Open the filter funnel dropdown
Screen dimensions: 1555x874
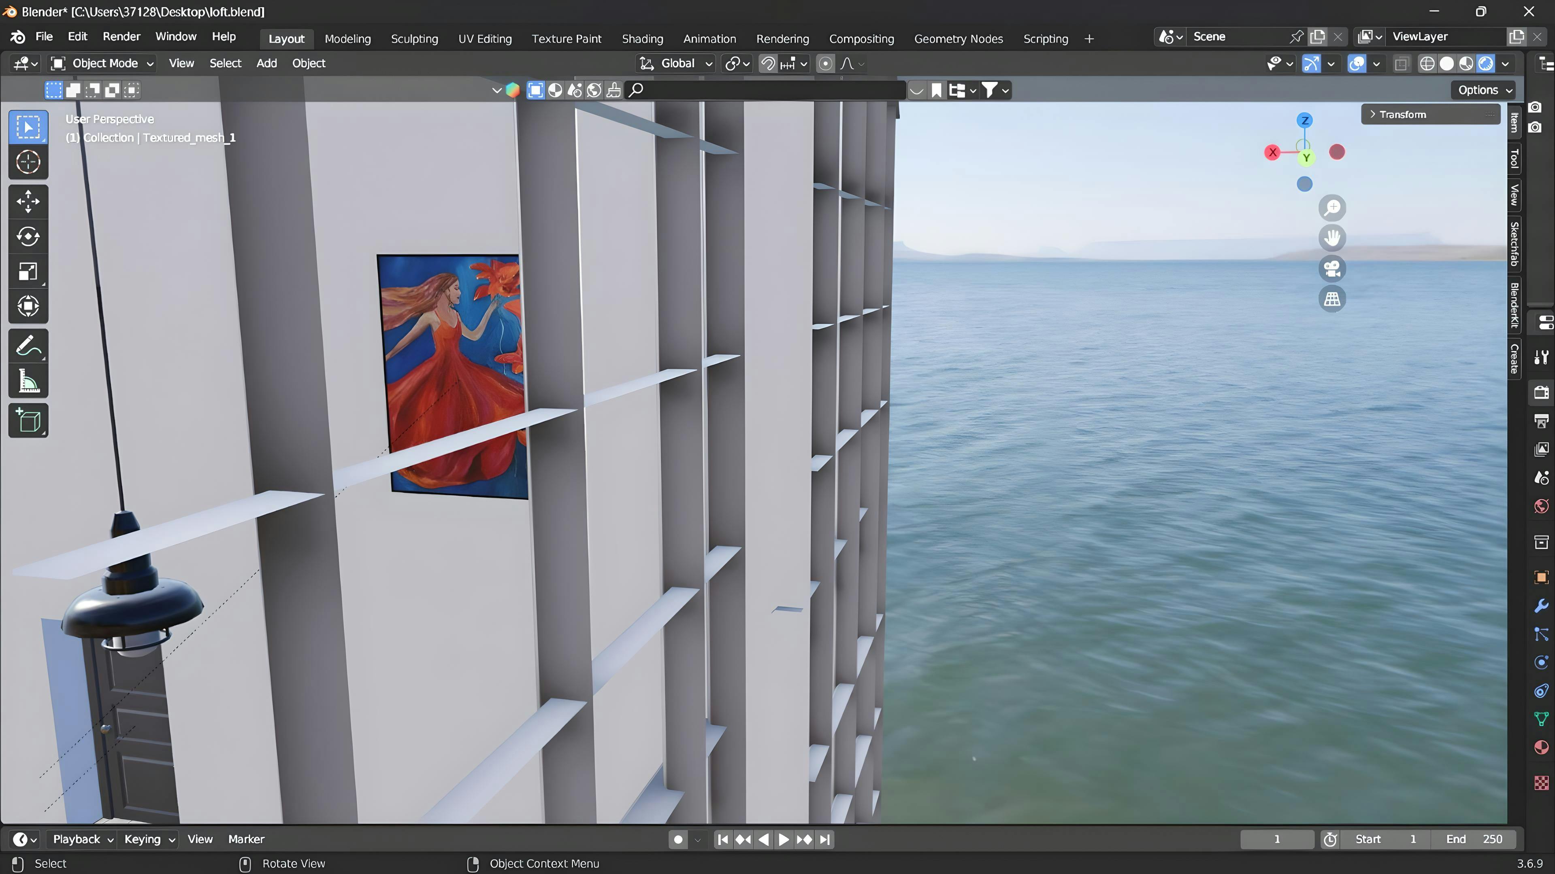coord(995,91)
